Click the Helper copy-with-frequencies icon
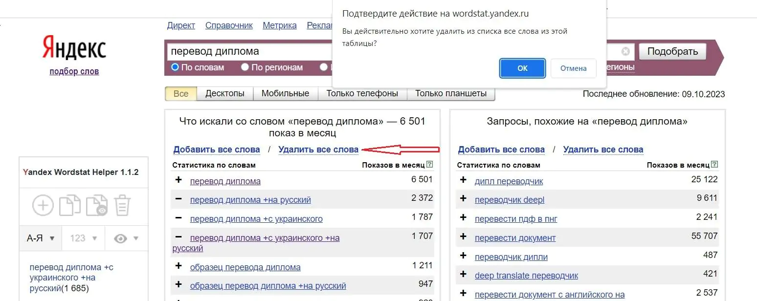Image resolution: width=757 pixels, height=301 pixels. point(97,205)
